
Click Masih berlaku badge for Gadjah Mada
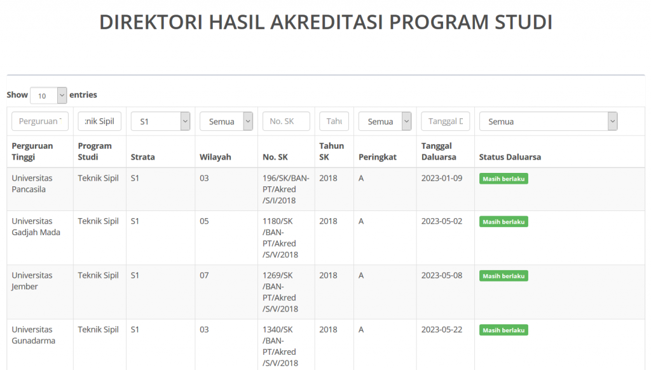pyautogui.click(x=504, y=222)
